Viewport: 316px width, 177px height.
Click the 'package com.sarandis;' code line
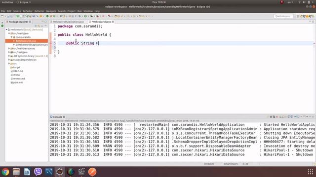(80, 26)
